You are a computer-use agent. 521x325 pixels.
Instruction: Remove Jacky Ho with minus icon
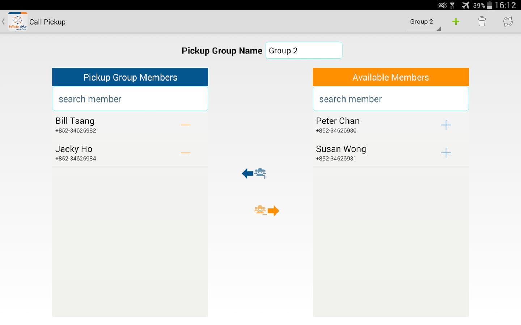click(x=186, y=153)
